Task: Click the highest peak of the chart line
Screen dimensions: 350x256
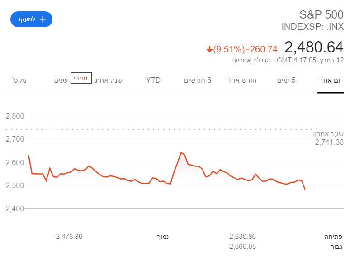Action: click(181, 152)
